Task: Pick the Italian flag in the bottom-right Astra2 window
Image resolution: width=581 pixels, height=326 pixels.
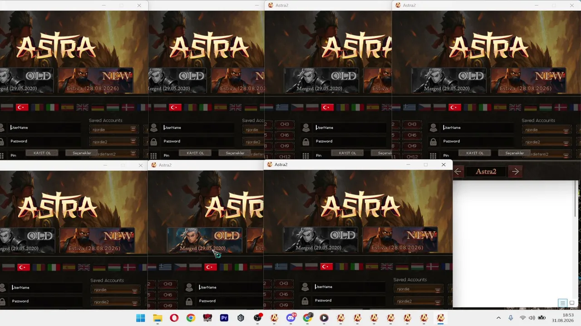Action: click(x=357, y=267)
